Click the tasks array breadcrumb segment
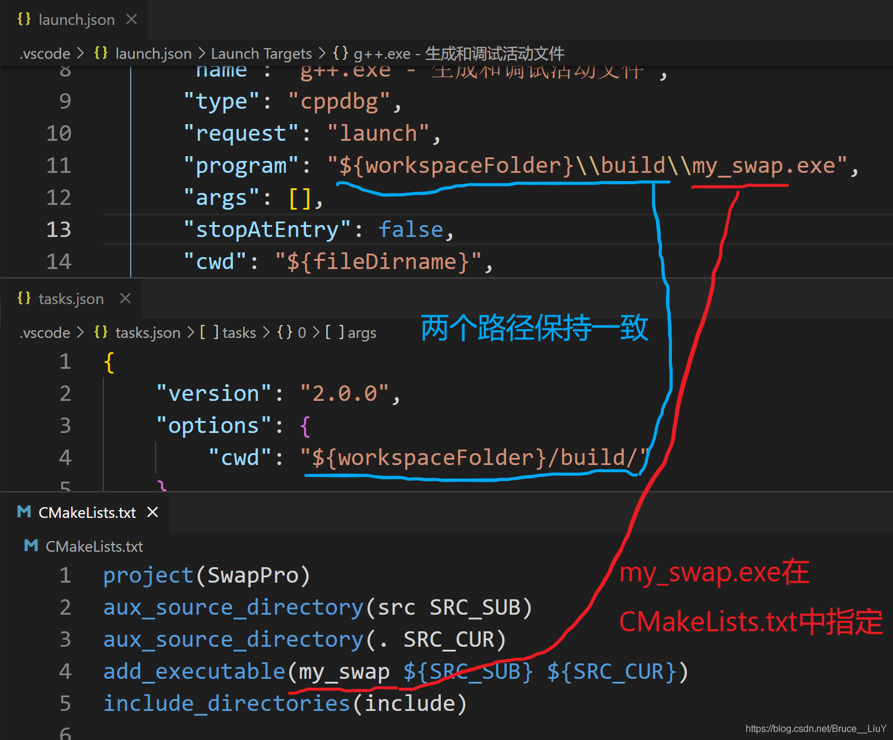893x740 pixels. coord(239,333)
